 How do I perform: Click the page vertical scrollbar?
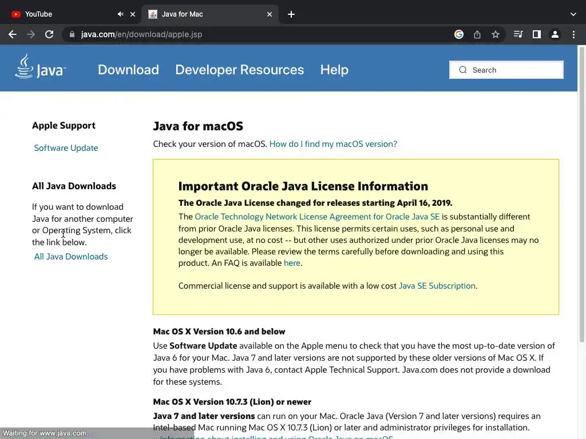(x=582, y=194)
